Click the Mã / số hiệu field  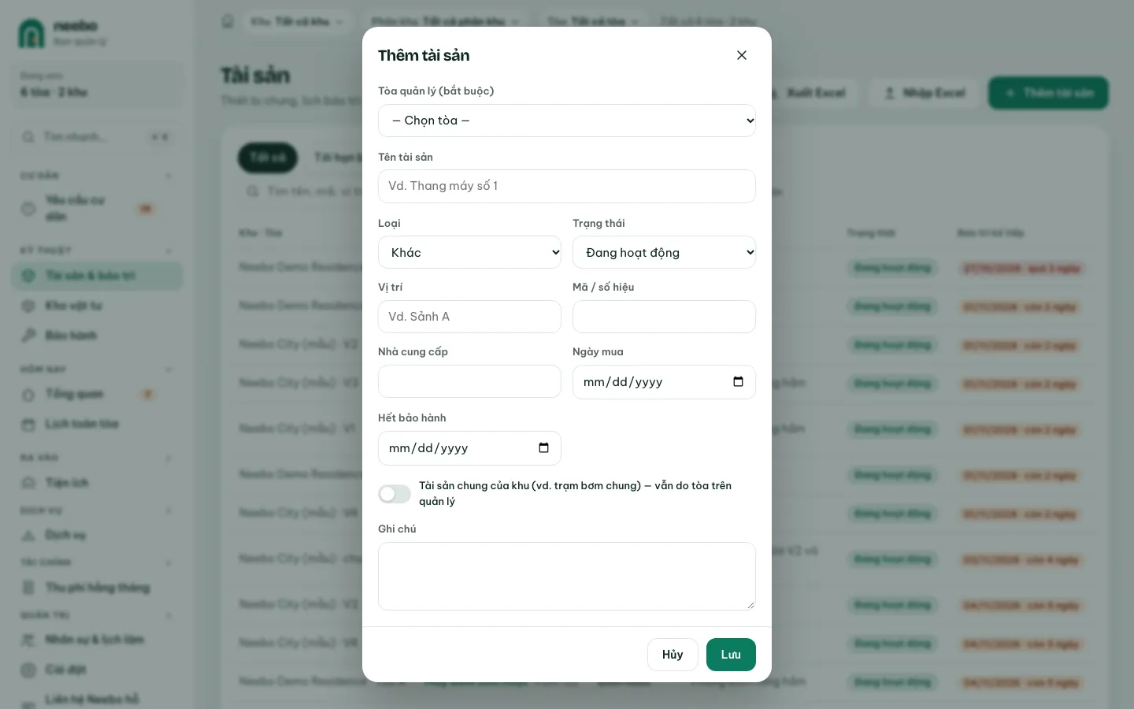point(664,317)
